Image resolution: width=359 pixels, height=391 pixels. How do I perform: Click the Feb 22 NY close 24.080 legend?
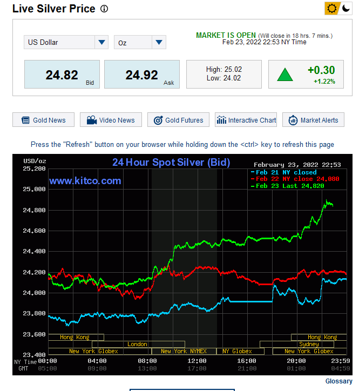(x=295, y=179)
